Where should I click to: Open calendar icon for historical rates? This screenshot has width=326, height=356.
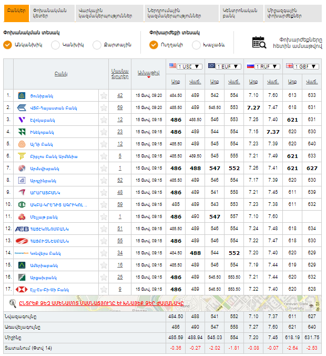[259, 42]
